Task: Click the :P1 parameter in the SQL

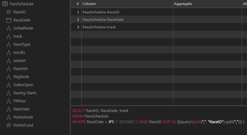Action: click(111, 122)
